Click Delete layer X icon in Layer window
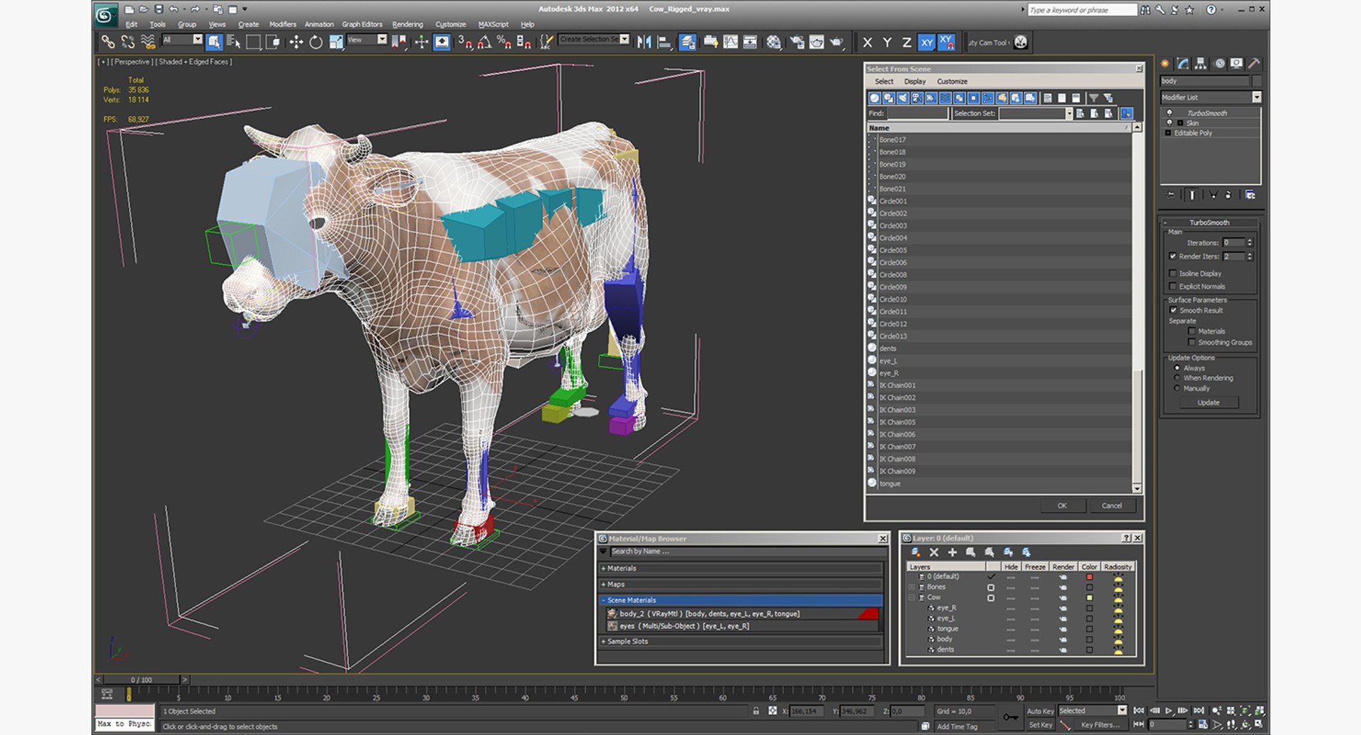This screenshot has width=1361, height=735. coord(934,552)
